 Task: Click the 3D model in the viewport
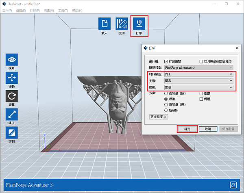click(x=118, y=103)
